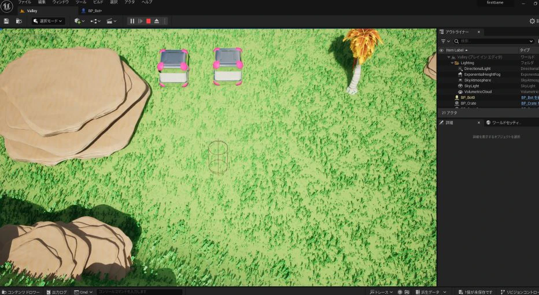
Task: Close the 詳細 panel tab
Action: [478, 123]
